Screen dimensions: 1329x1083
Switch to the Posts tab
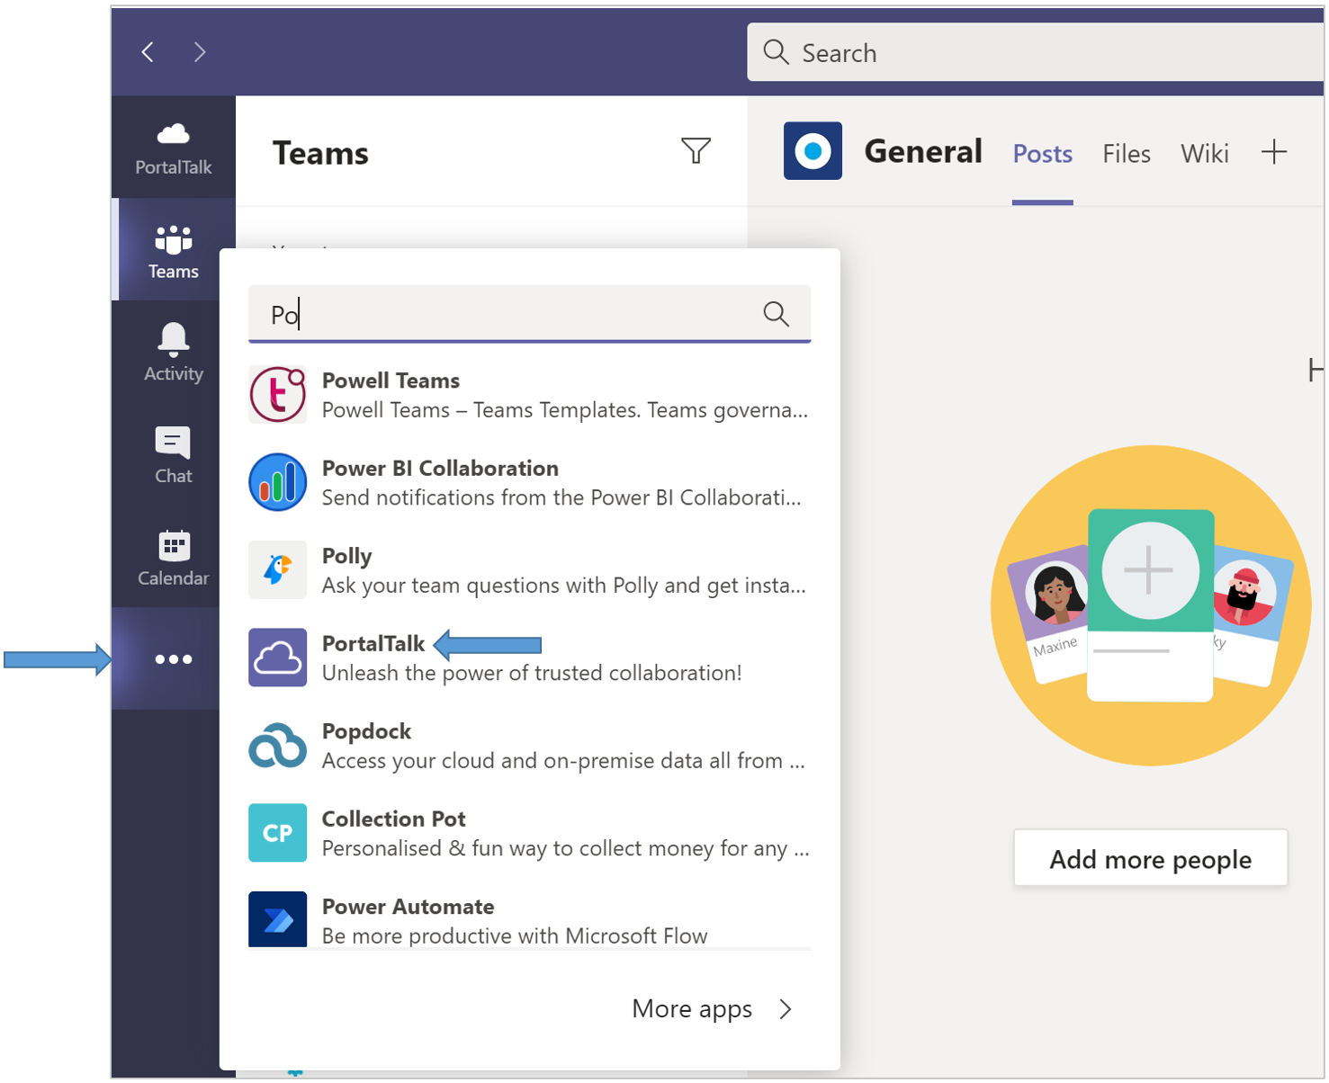(1043, 154)
